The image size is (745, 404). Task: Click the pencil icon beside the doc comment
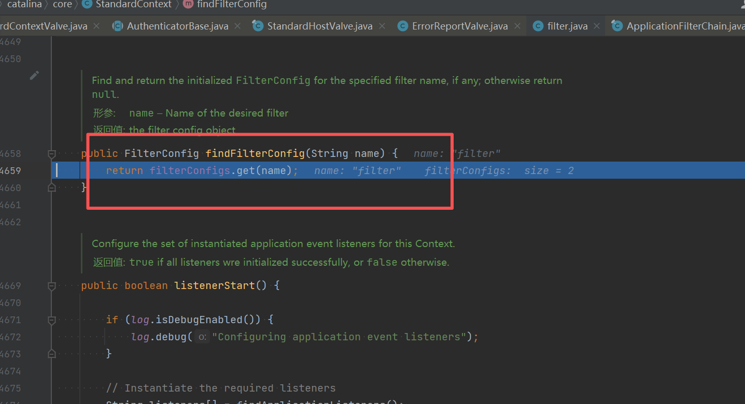[x=34, y=76]
